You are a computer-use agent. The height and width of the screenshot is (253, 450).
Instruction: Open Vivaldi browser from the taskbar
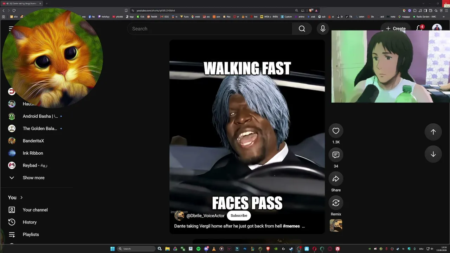tap(337, 249)
